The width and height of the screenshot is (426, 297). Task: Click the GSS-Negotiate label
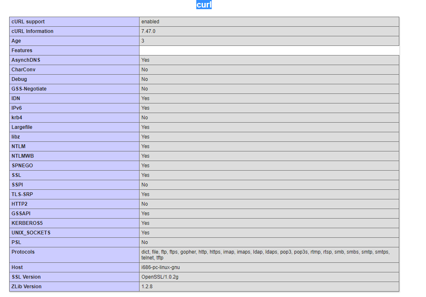point(29,89)
